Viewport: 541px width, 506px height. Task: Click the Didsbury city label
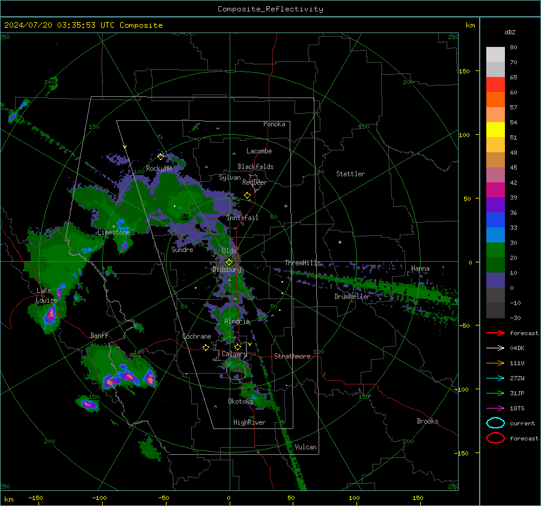(x=227, y=270)
